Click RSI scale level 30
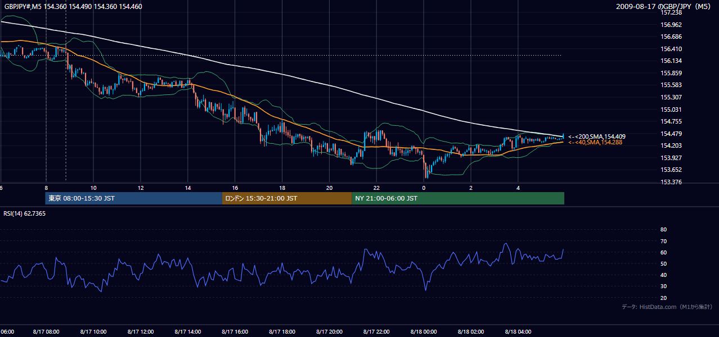 tap(663, 286)
